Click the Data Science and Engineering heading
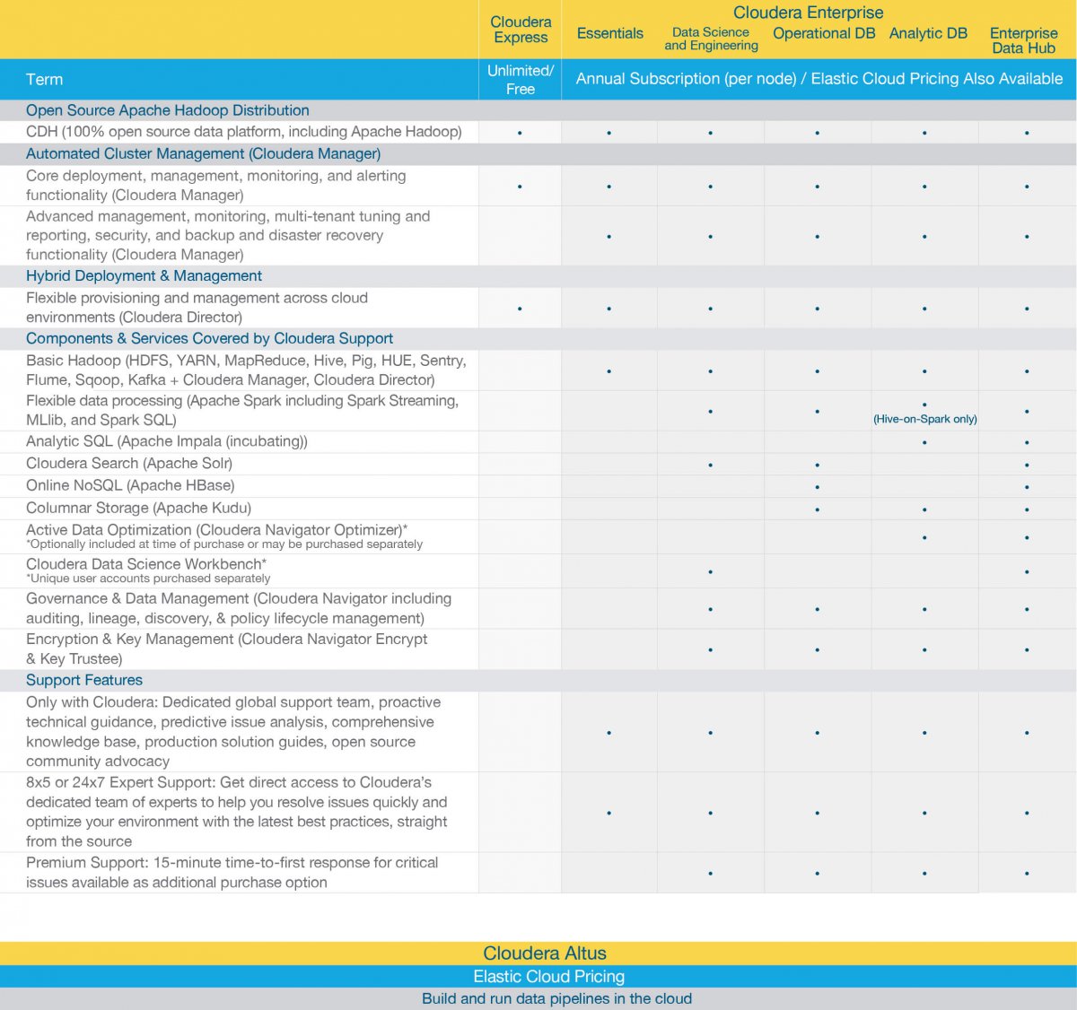This screenshot has height=1010, width=1077. 711,39
